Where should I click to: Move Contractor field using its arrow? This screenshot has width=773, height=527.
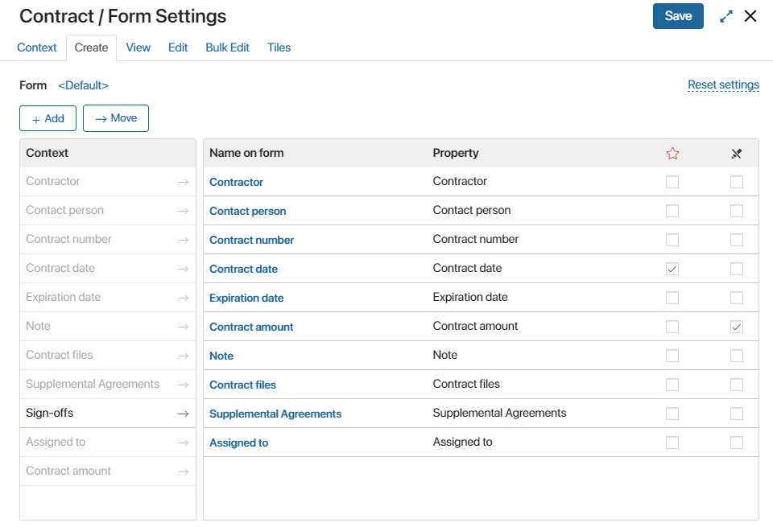pos(183,182)
